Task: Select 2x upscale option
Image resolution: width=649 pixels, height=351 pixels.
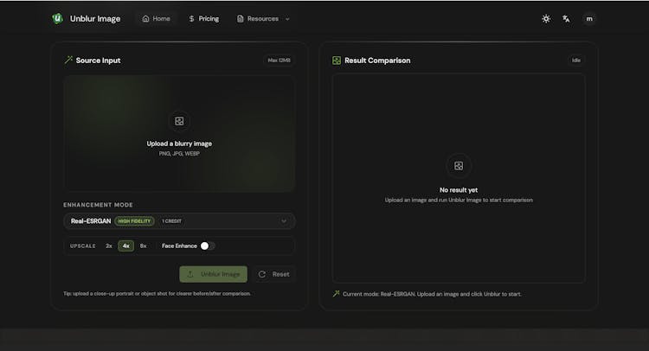Action: click(x=109, y=246)
